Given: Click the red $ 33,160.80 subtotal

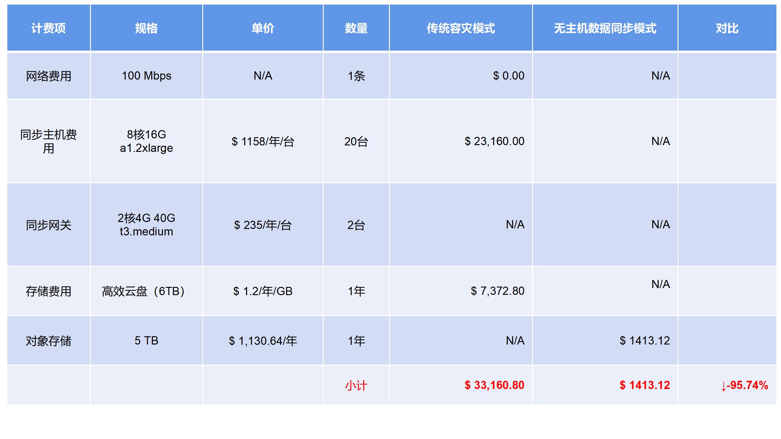Looking at the screenshot, I should (x=494, y=385).
